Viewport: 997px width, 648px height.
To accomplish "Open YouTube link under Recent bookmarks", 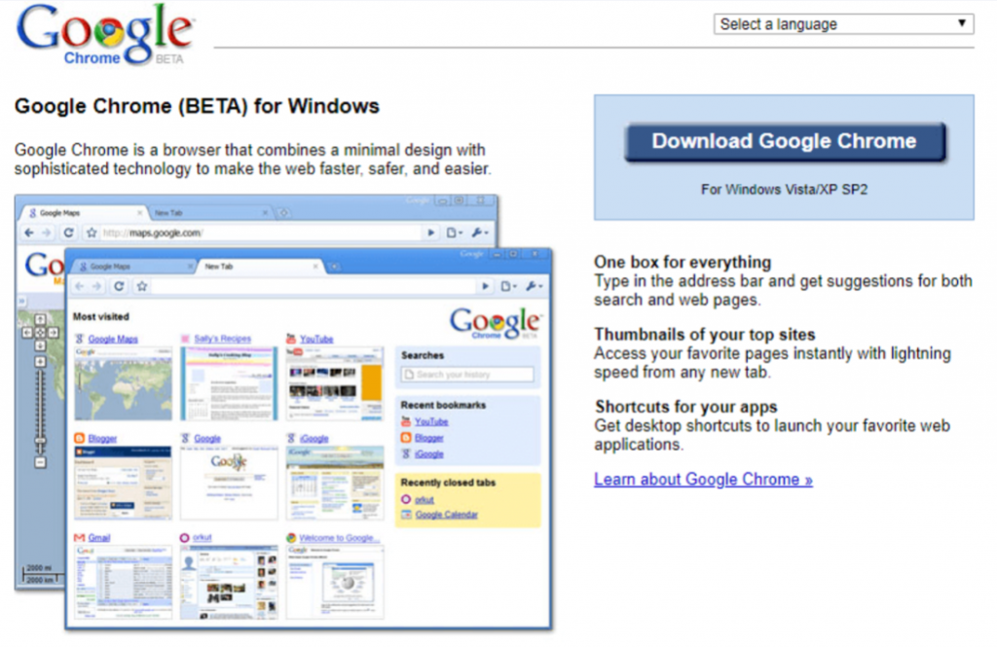I will coord(431,422).
